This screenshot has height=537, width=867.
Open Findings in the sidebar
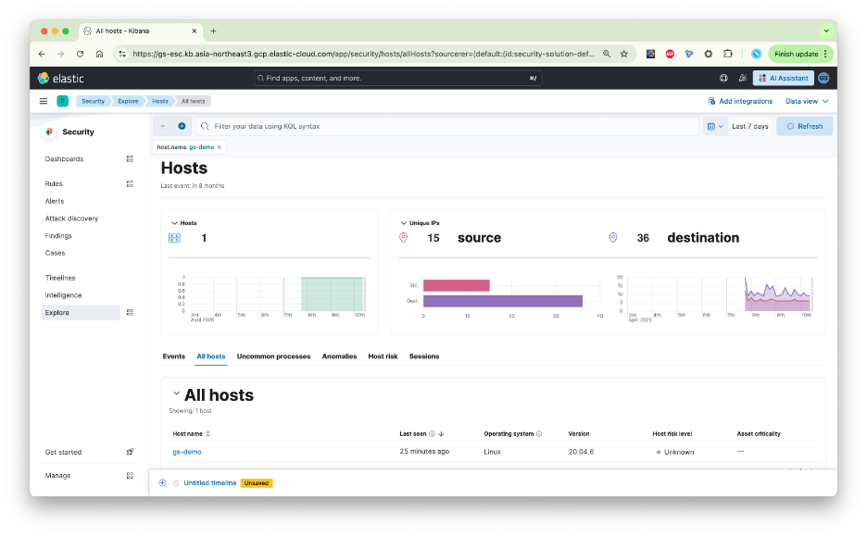tap(58, 236)
